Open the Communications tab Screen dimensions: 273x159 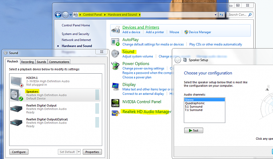[x=59, y=62]
